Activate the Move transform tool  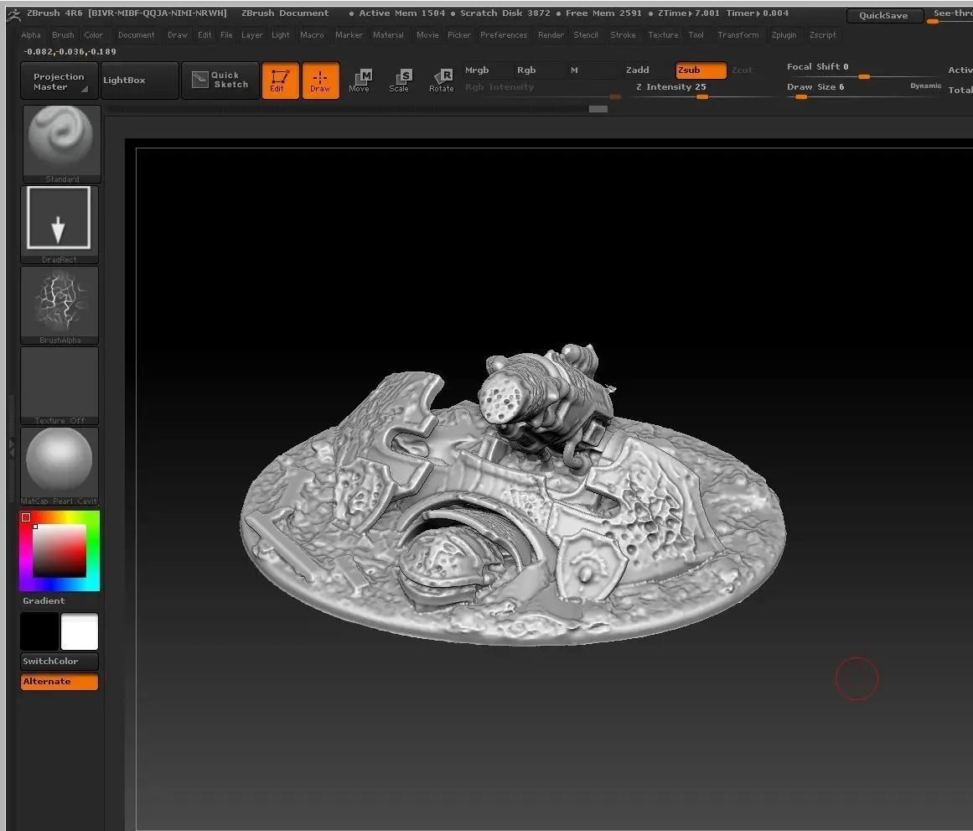360,81
